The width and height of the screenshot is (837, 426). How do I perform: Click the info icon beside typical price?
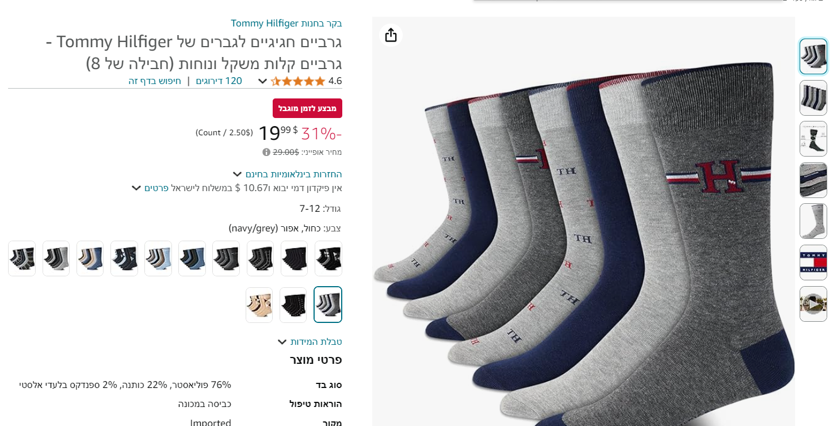coord(266,152)
